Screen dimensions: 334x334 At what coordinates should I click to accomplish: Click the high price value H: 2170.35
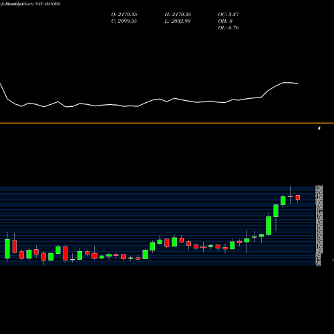coord(178,15)
